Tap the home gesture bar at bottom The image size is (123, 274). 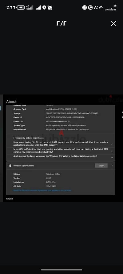point(61,270)
